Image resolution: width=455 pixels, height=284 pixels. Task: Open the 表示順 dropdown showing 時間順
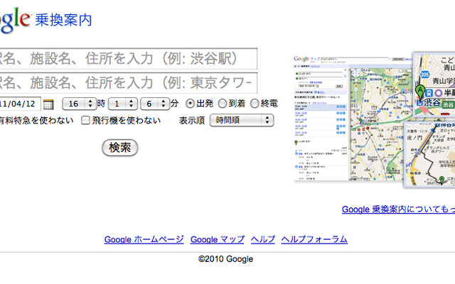coord(242,120)
